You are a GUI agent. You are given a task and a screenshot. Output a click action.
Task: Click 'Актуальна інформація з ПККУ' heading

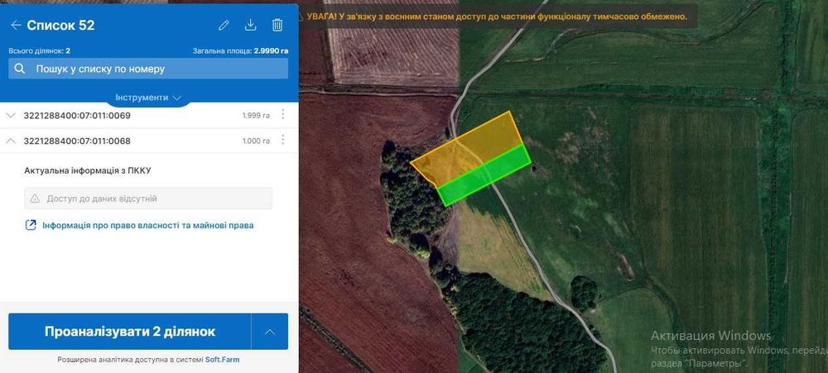tap(89, 170)
